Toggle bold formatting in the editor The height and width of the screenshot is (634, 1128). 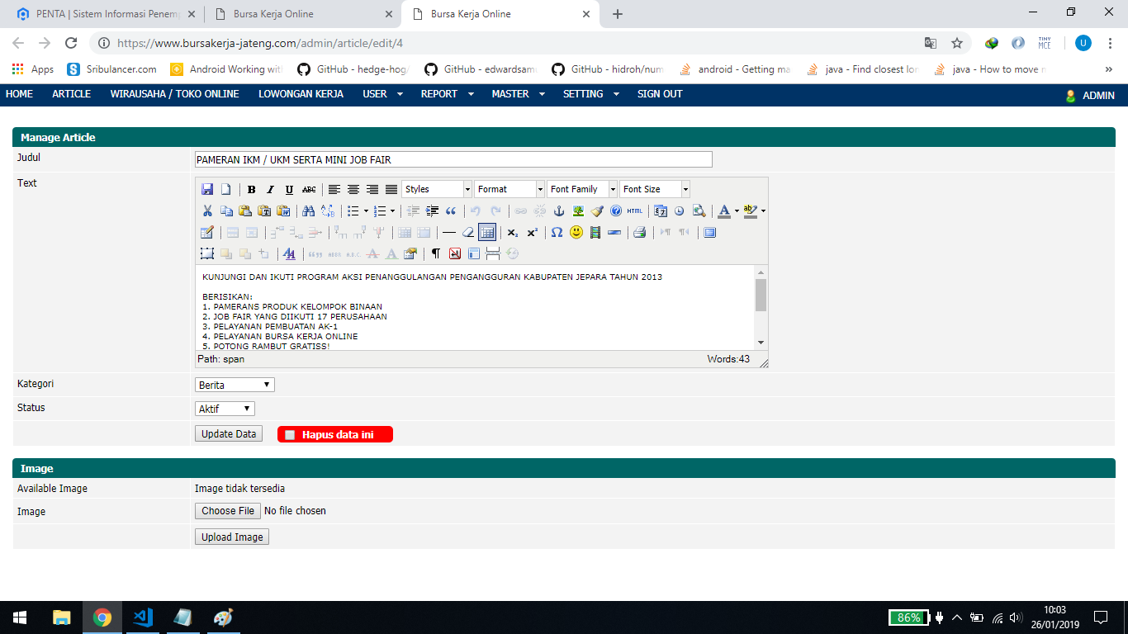point(251,190)
